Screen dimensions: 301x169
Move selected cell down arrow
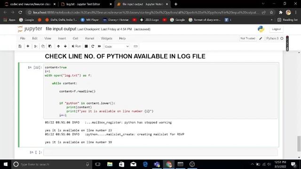[65, 46]
